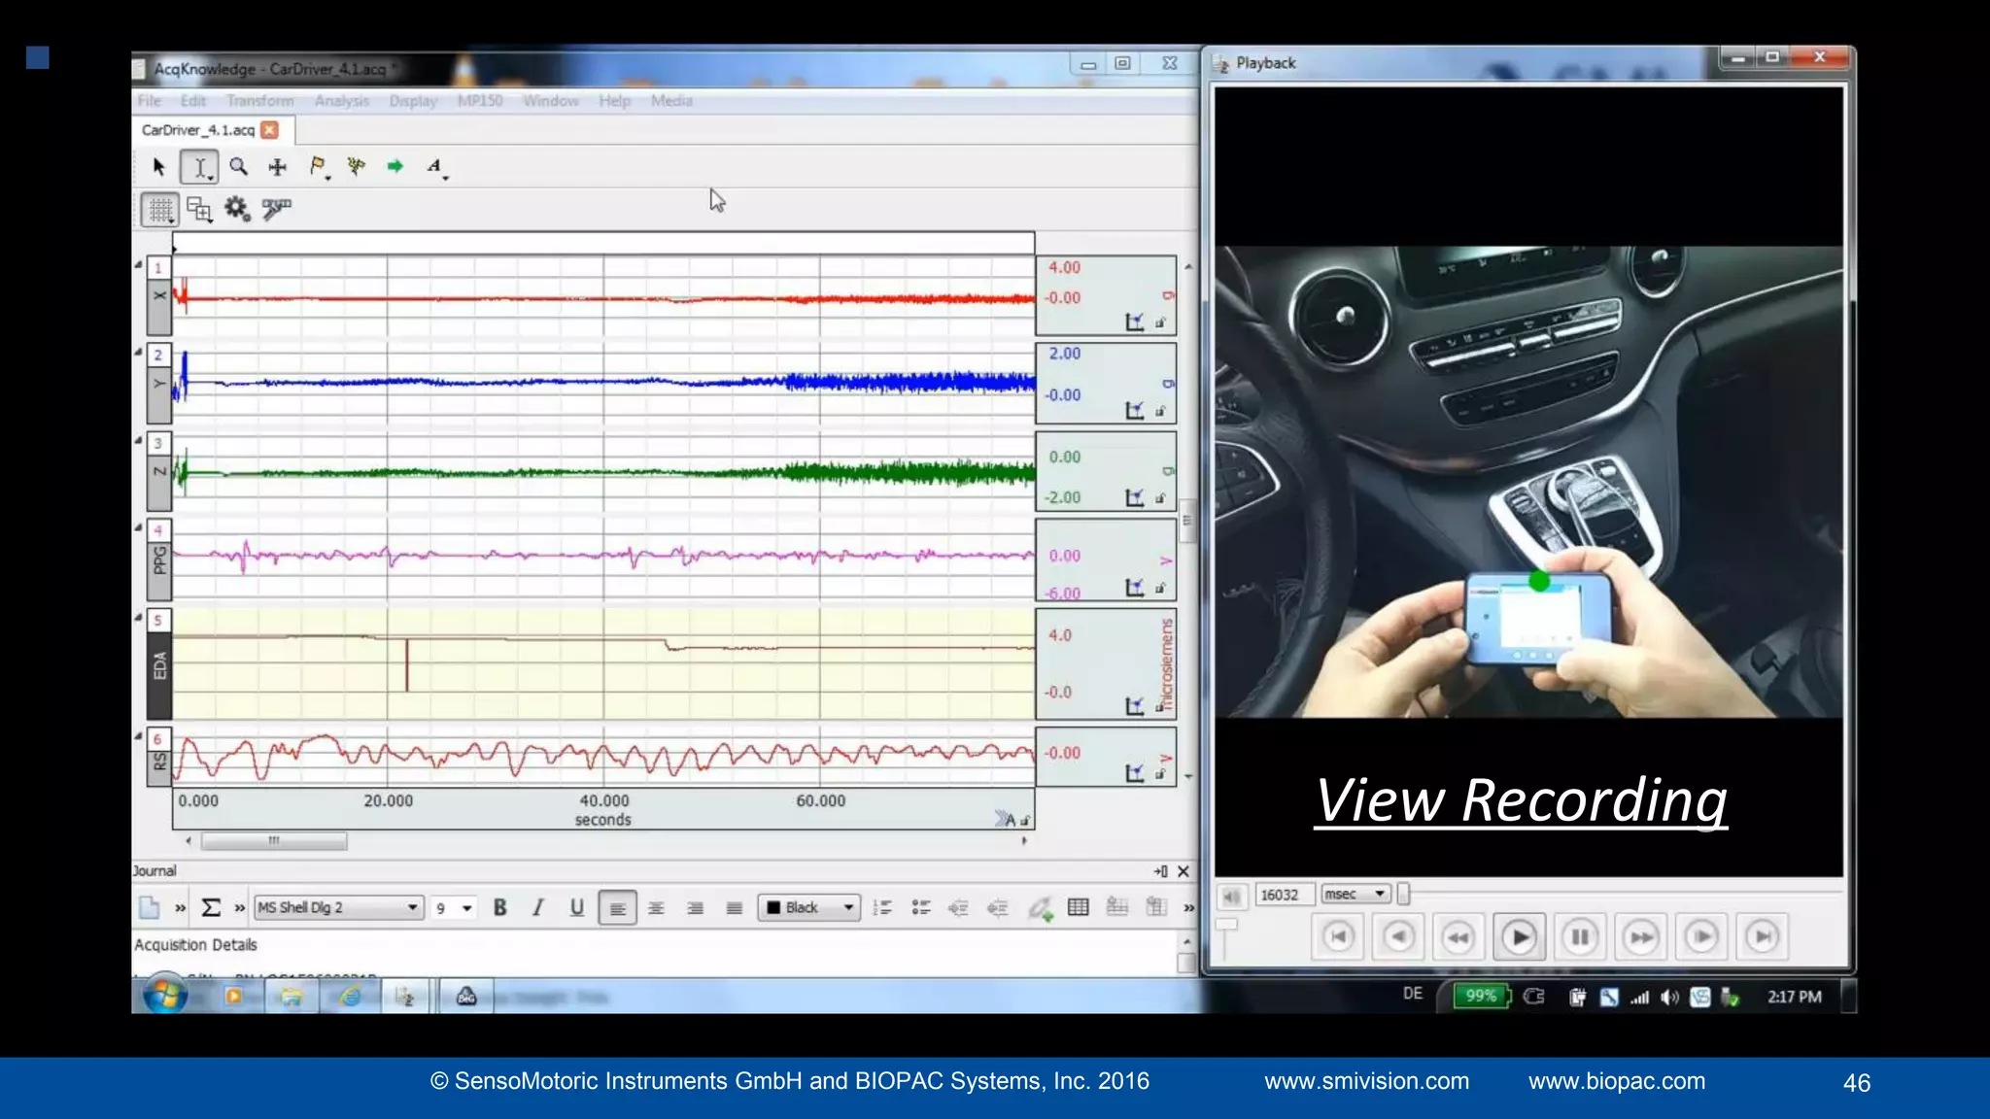This screenshot has height=1119, width=1990.
Task: Insert bulleted list in Journal
Action: 921,907
